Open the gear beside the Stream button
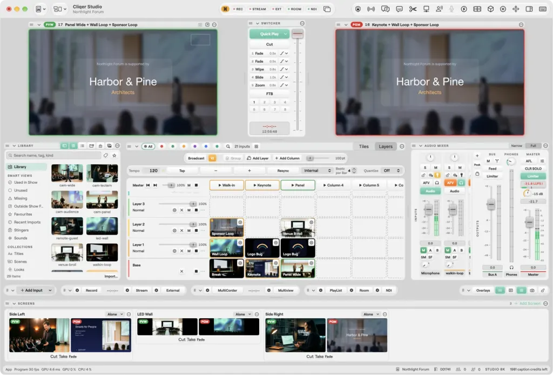 point(127,290)
